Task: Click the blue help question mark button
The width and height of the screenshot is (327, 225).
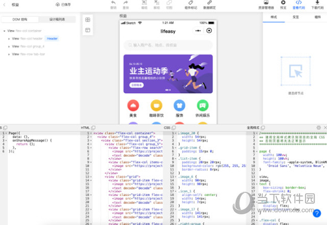Action: point(317,213)
